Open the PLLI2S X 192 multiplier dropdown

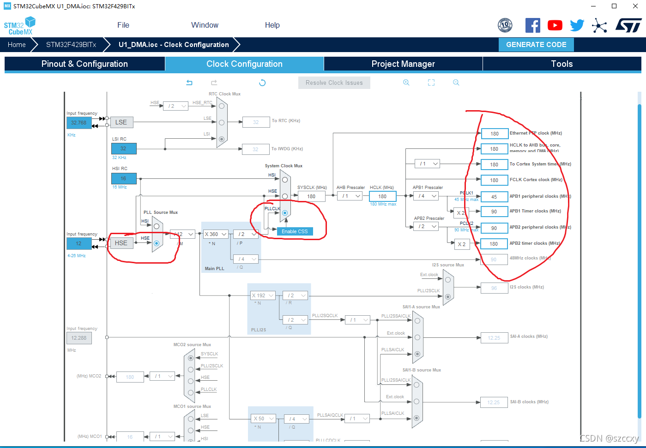pyautogui.click(x=263, y=295)
